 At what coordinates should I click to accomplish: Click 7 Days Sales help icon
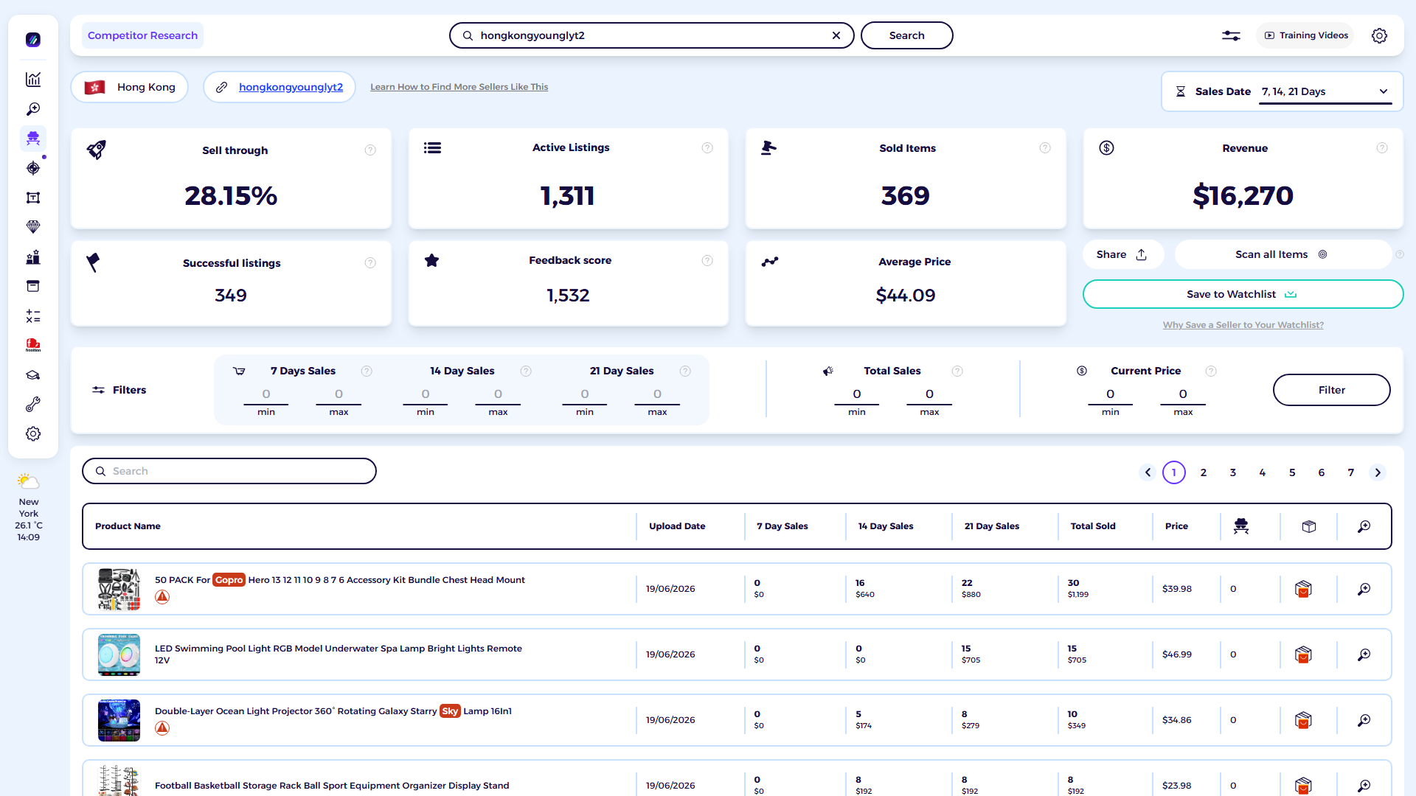tap(367, 371)
